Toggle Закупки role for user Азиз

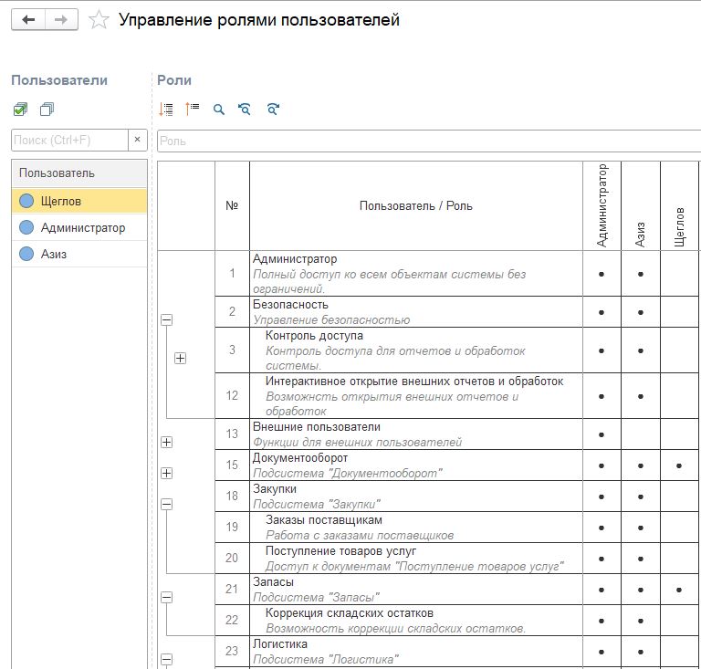tap(641, 497)
